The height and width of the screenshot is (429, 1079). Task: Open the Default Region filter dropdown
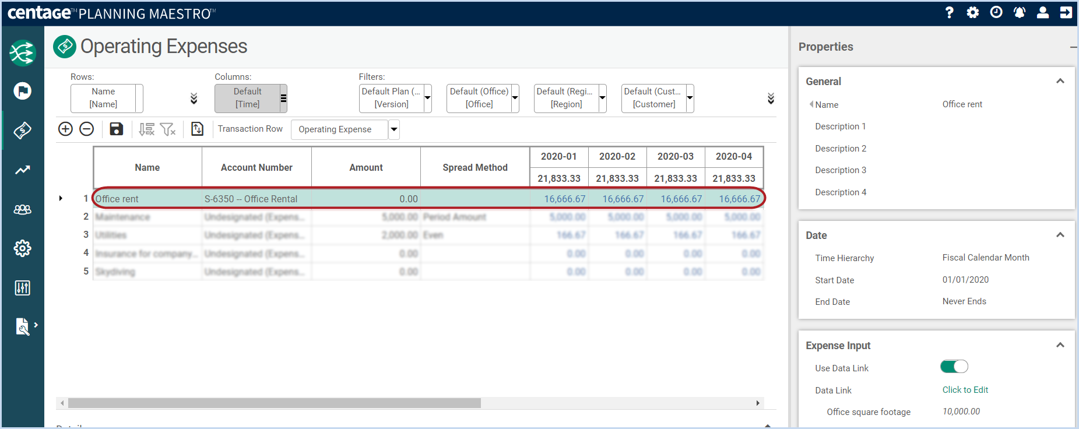click(603, 98)
